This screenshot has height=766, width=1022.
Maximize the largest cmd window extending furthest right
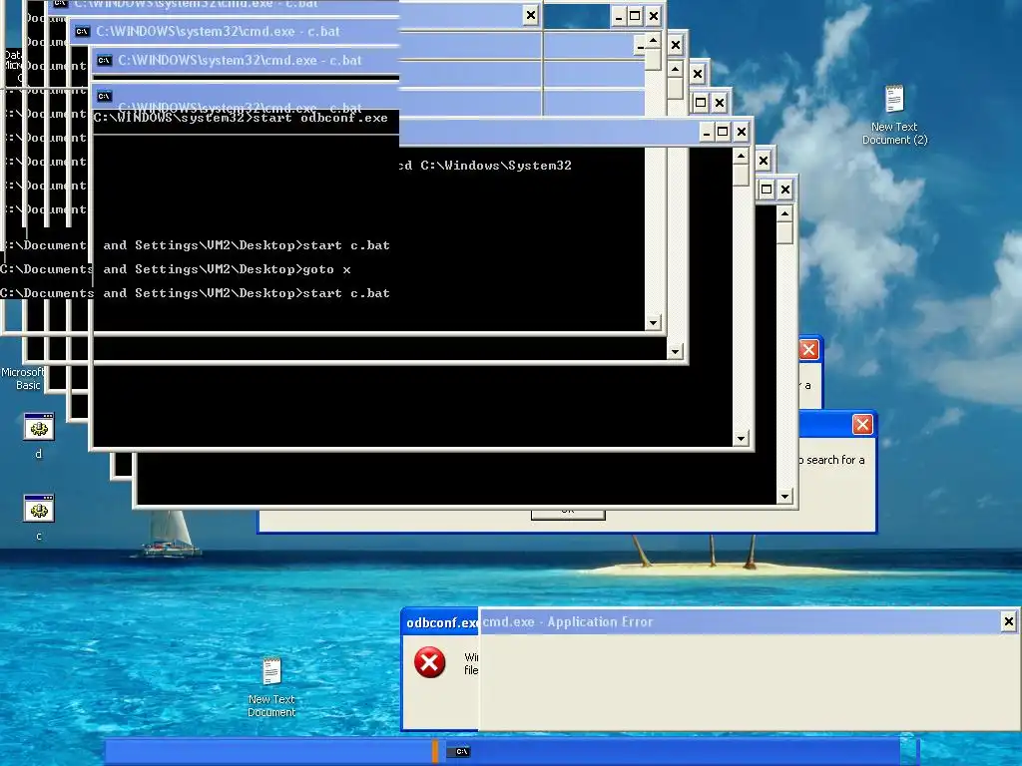(x=766, y=190)
